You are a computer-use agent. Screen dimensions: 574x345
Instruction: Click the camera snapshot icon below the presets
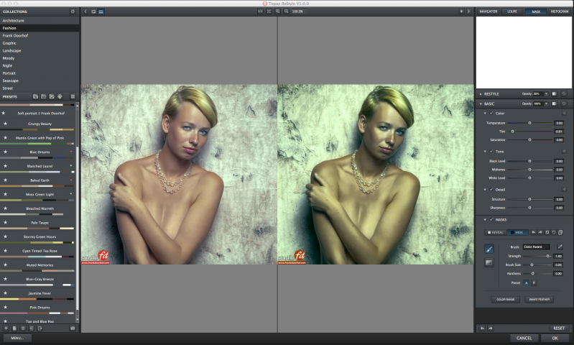tap(73, 328)
